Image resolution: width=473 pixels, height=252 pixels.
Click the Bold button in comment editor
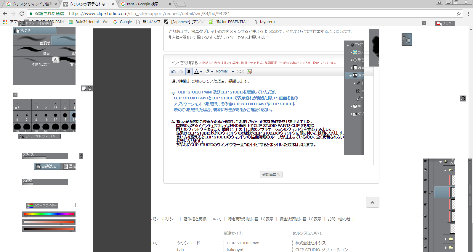coord(189,72)
